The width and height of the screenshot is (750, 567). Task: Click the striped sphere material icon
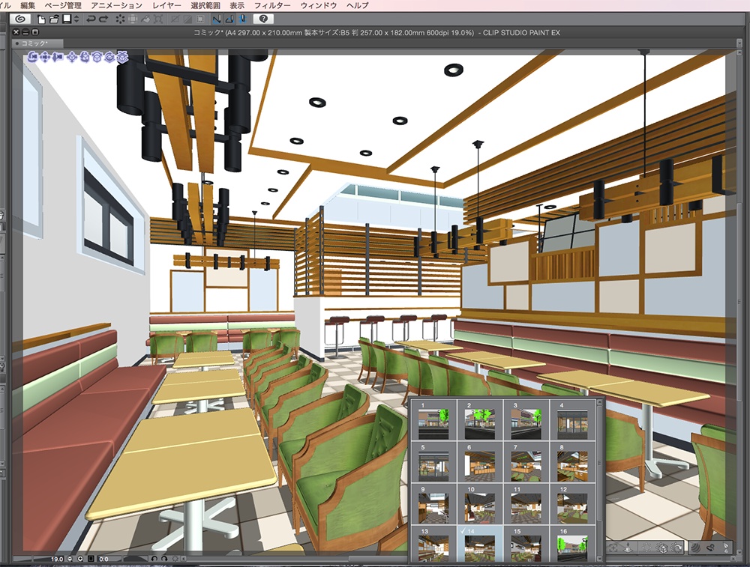pyautogui.click(x=696, y=548)
